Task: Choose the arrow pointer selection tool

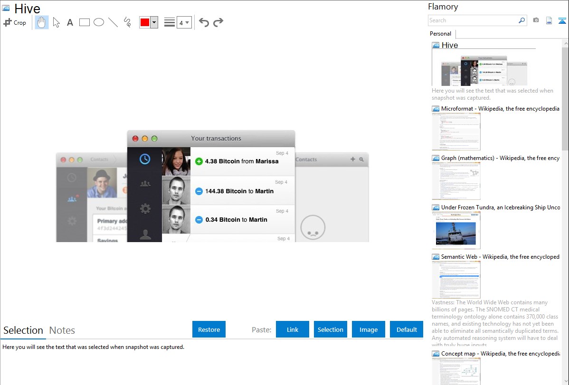Action: [x=56, y=22]
